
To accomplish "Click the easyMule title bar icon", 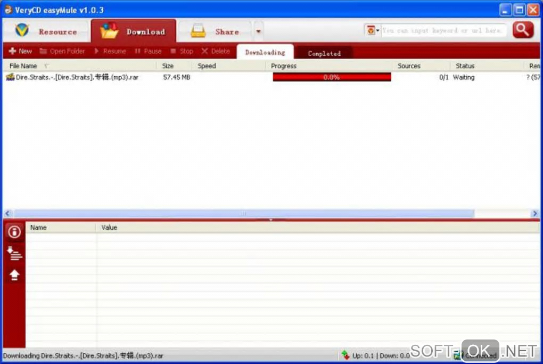I will [x=8, y=10].
